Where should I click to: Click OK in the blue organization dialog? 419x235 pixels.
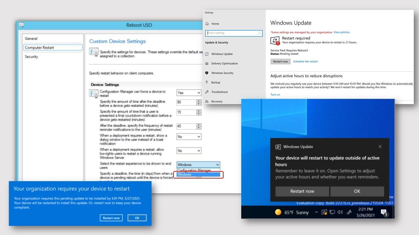point(137,218)
